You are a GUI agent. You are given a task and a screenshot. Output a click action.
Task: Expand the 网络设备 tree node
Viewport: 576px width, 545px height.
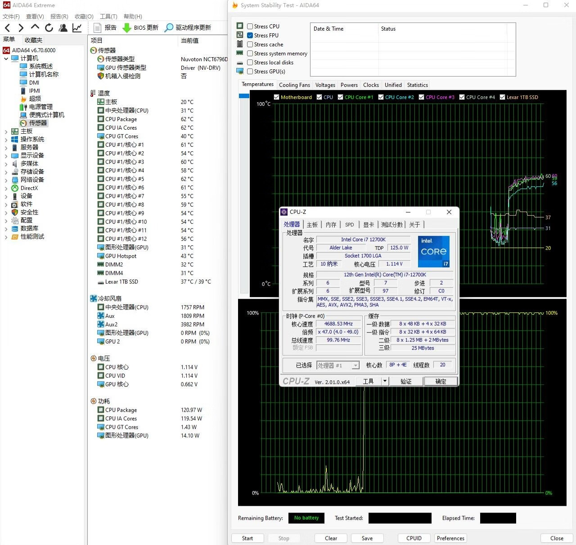(x=6, y=180)
